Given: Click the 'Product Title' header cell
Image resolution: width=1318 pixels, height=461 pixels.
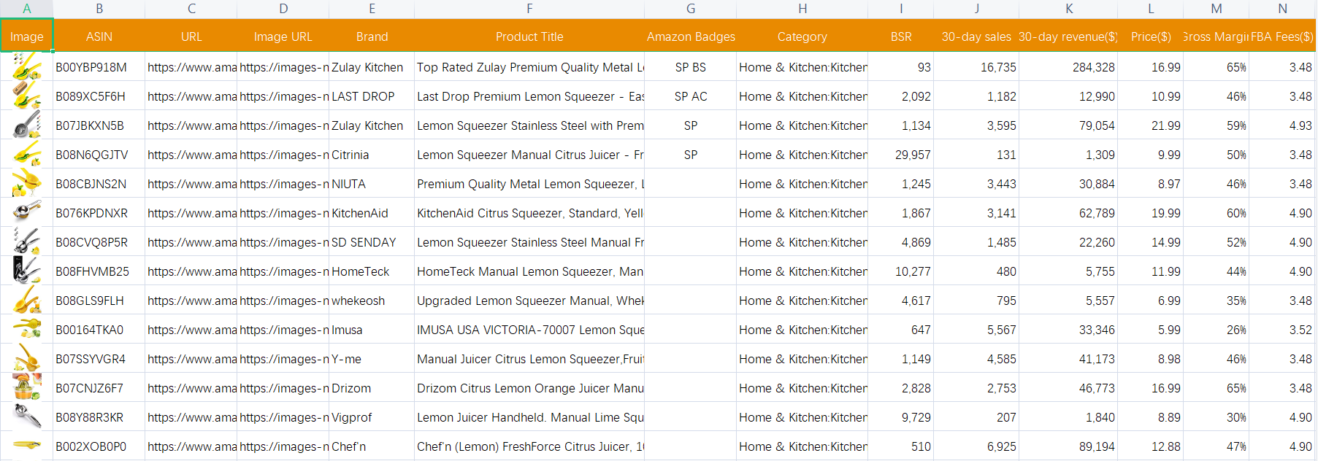Looking at the screenshot, I should [x=529, y=36].
